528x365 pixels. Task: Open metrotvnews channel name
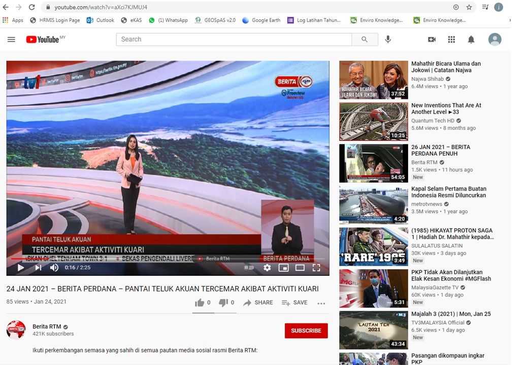coord(426,204)
